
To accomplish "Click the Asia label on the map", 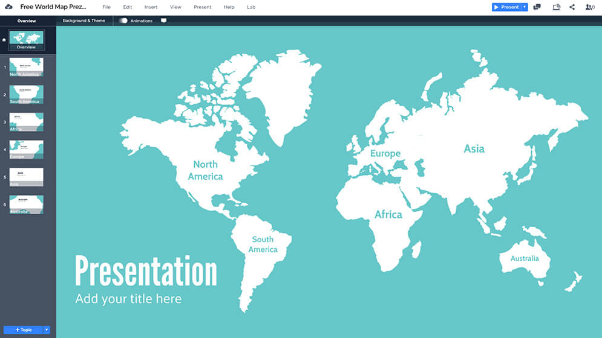I will click(474, 148).
